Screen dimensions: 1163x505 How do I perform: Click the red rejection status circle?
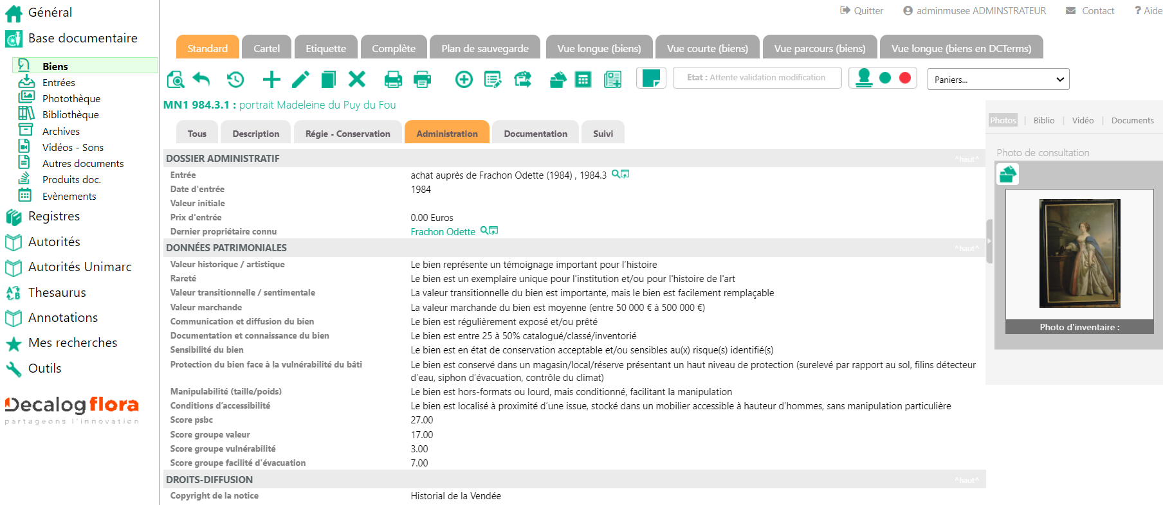[905, 78]
